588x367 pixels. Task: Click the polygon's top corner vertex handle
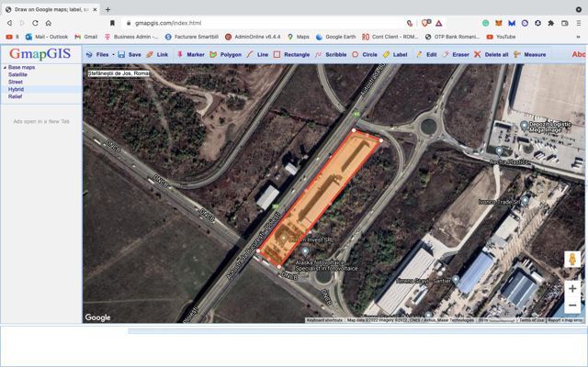coord(354,130)
